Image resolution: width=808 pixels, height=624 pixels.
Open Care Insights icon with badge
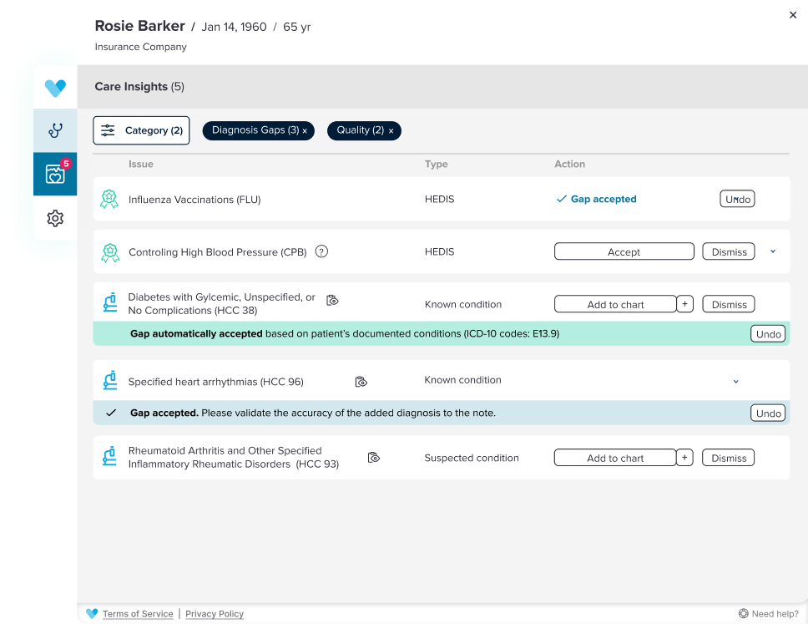tap(55, 174)
